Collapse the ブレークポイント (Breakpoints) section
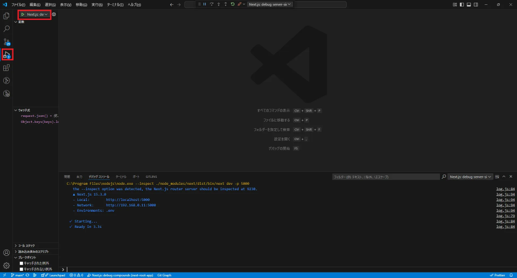 point(16,258)
